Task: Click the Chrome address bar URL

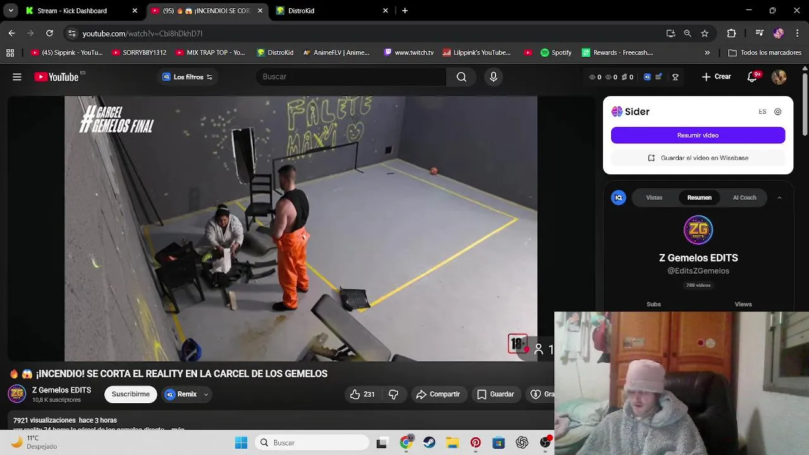Action: tap(142, 33)
